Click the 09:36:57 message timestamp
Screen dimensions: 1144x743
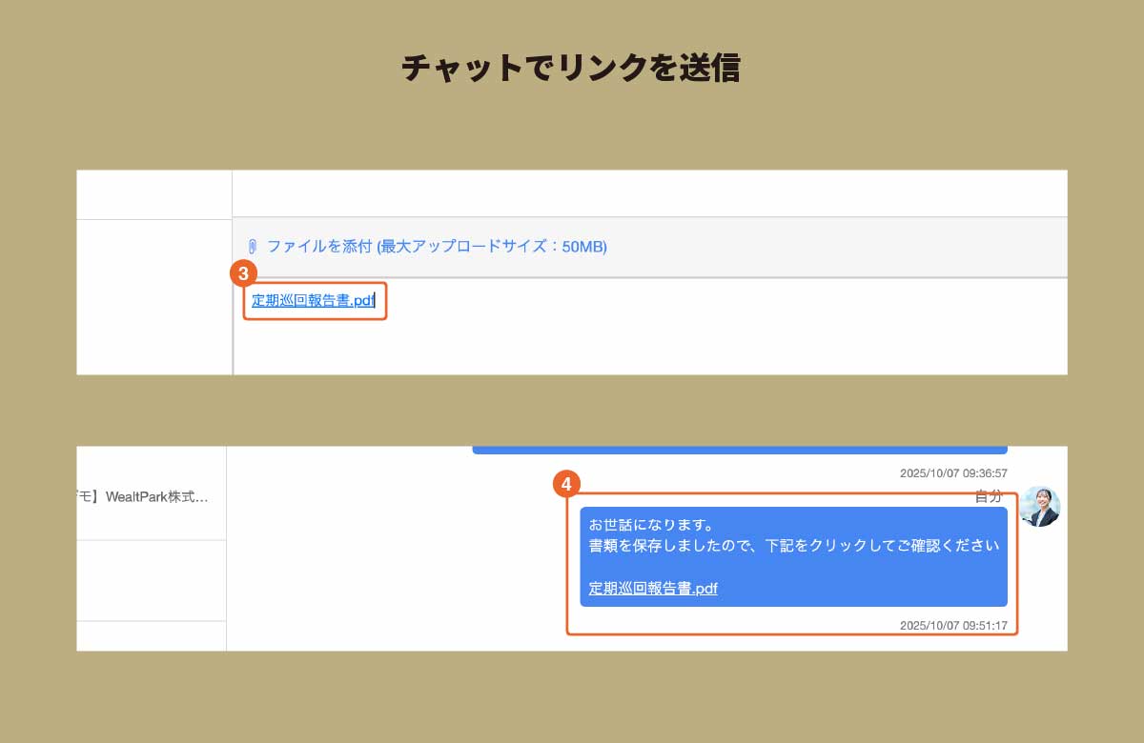tap(953, 473)
